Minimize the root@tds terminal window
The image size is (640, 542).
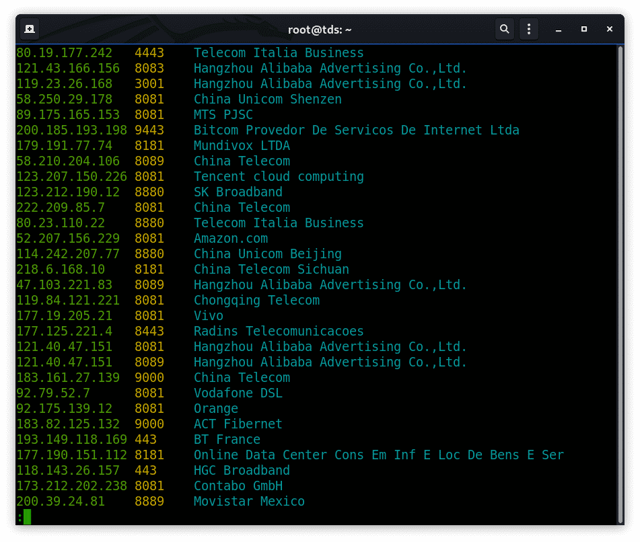click(559, 30)
